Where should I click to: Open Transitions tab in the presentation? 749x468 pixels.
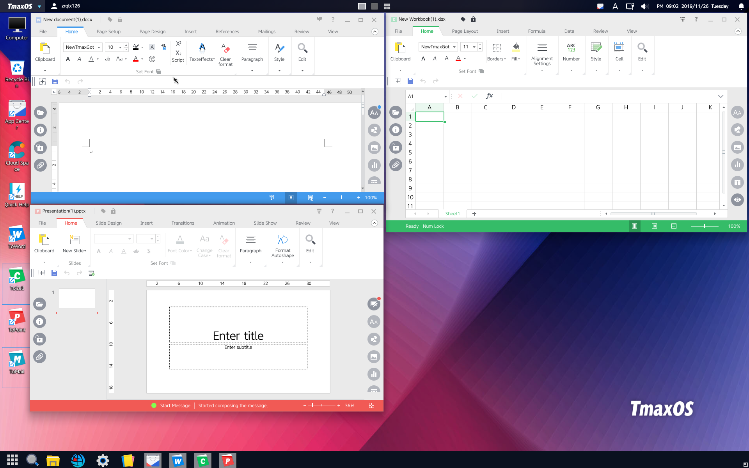click(x=183, y=223)
